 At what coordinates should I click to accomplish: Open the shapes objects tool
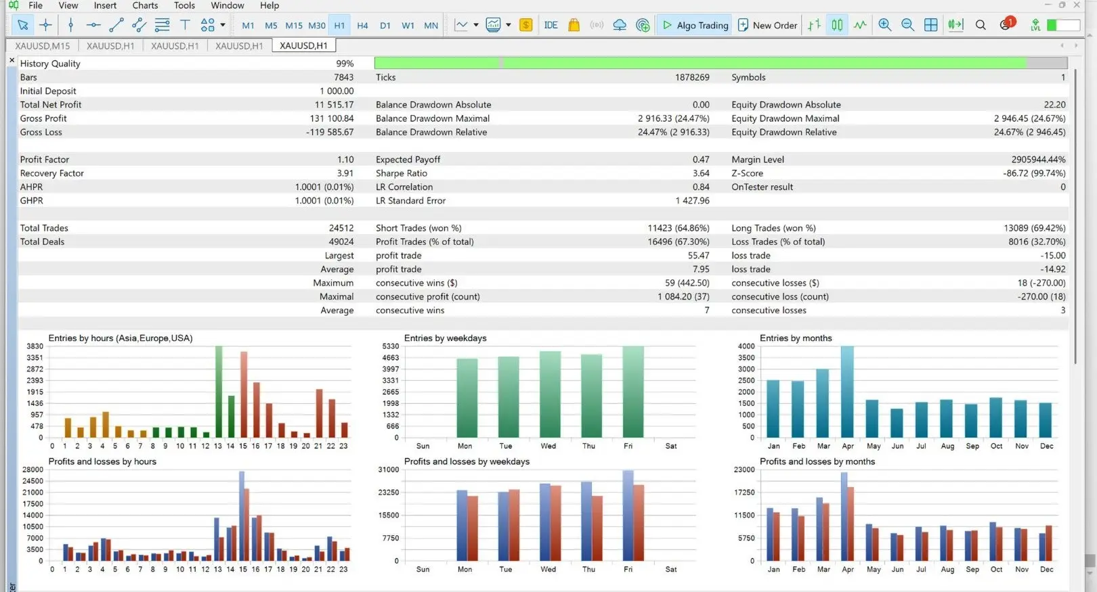pos(207,25)
